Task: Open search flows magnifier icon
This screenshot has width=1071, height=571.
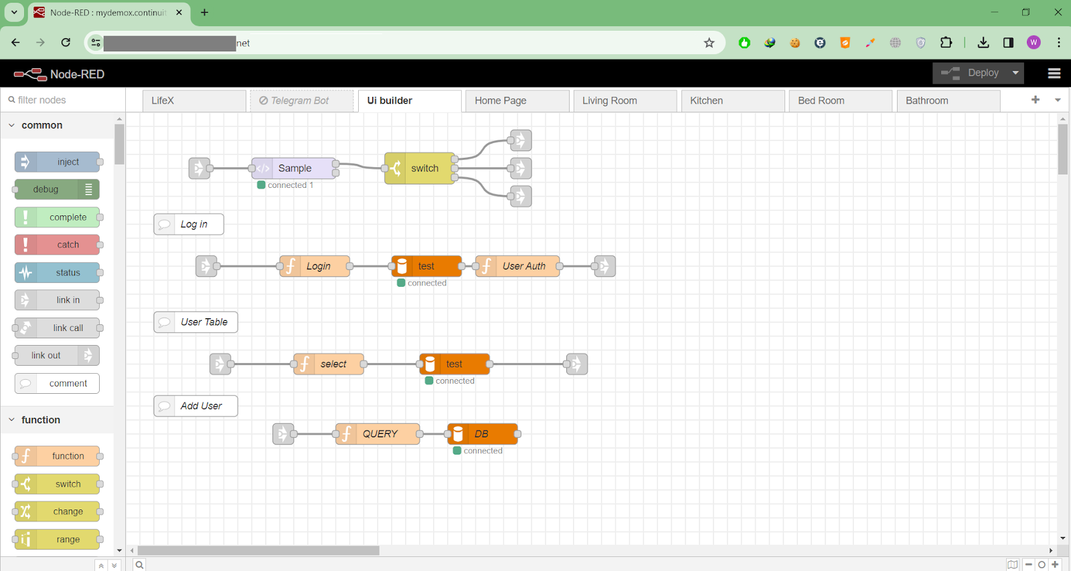Action: [139, 565]
